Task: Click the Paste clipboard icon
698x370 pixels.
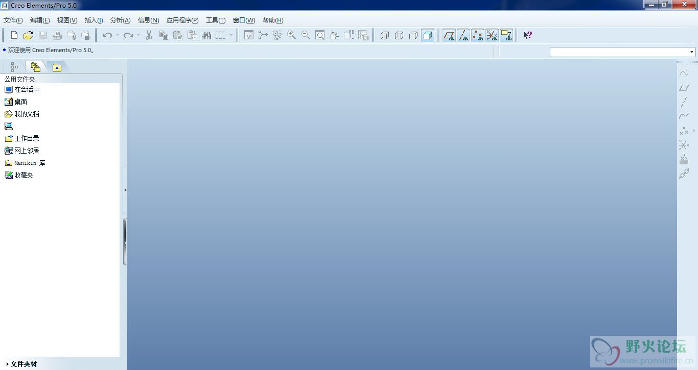Action: (178, 35)
